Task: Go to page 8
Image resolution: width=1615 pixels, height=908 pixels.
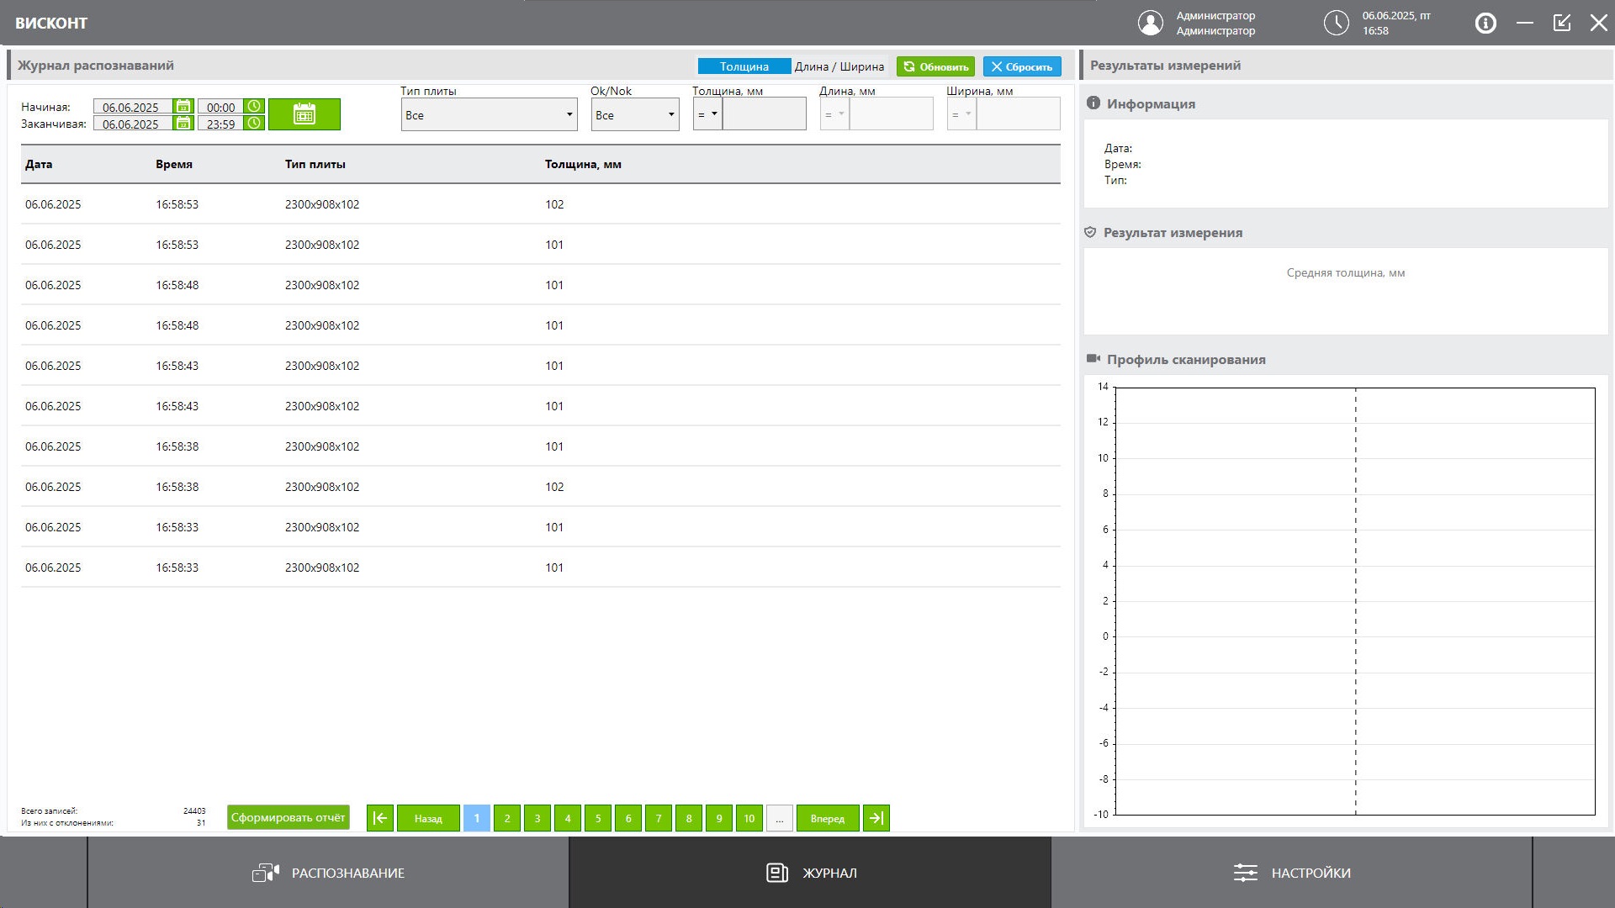Action: point(689,818)
